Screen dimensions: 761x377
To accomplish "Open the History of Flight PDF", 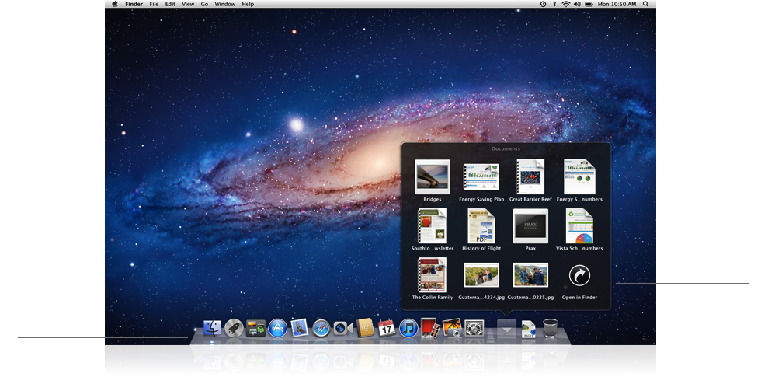I will click(x=481, y=226).
